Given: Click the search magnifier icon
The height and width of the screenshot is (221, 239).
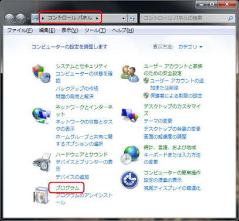Looking at the screenshot, I should coord(230,18).
